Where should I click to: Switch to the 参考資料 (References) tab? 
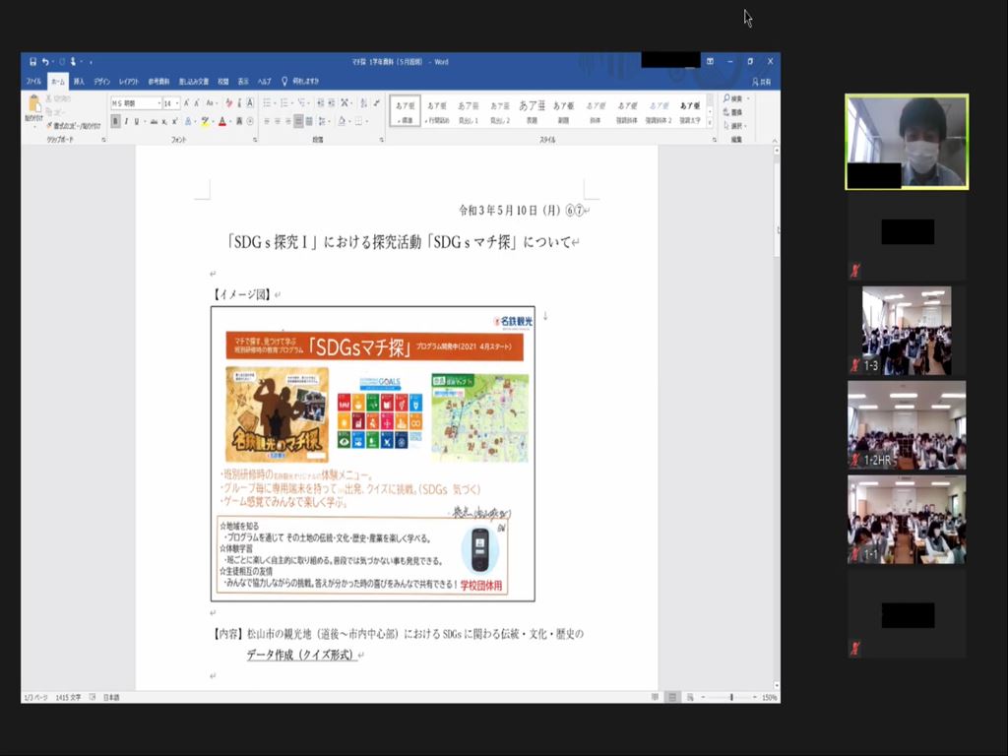tap(158, 82)
